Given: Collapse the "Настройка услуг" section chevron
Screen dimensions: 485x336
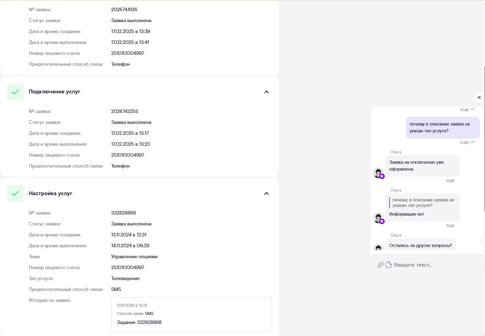Looking at the screenshot, I should click(x=267, y=194).
